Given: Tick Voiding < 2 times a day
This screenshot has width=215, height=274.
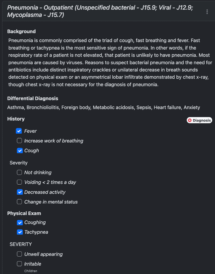Looking at the screenshot, I should click(x=19, y=182).
